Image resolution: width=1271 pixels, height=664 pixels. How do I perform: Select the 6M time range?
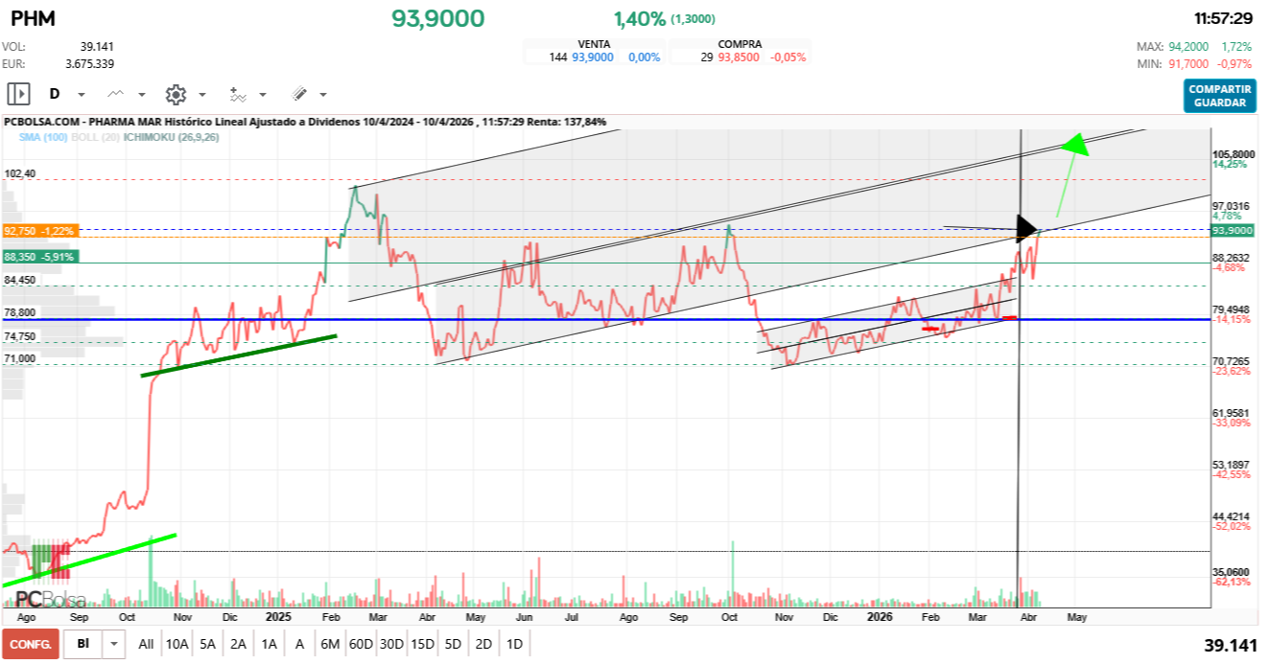pyautogui.click(x=330, y=644)
